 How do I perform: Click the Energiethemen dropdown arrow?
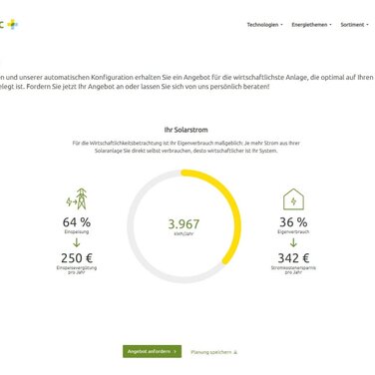click(330, 25)
